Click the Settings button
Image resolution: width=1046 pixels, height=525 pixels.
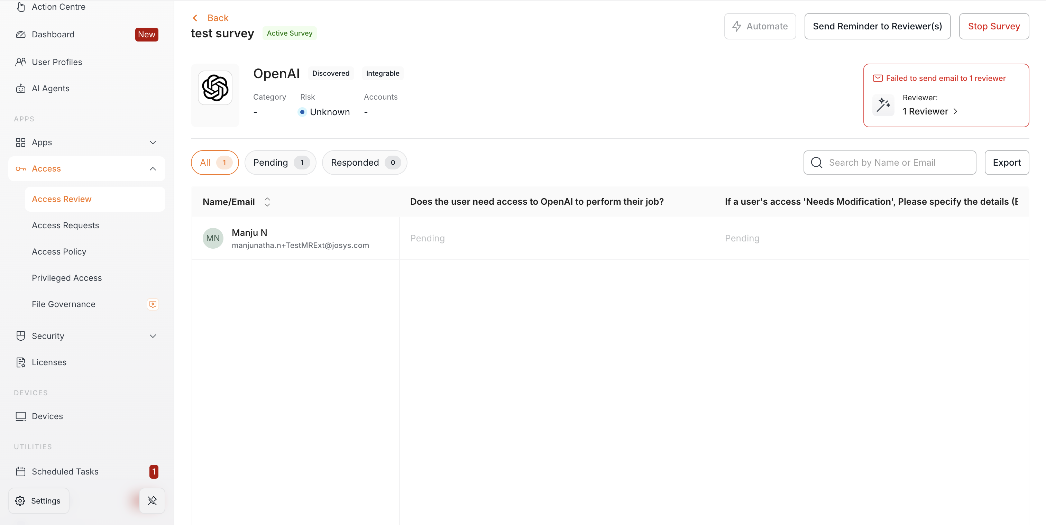coord(39,501)
